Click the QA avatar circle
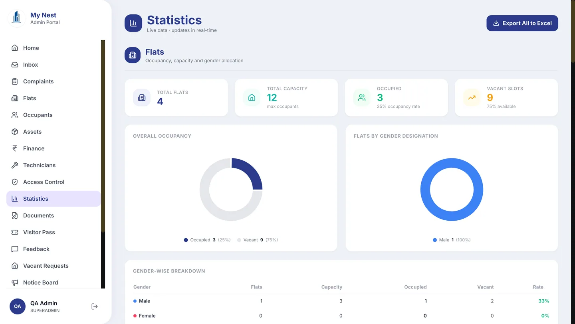This screenshot has height=324, width=575. click(18, 306)
